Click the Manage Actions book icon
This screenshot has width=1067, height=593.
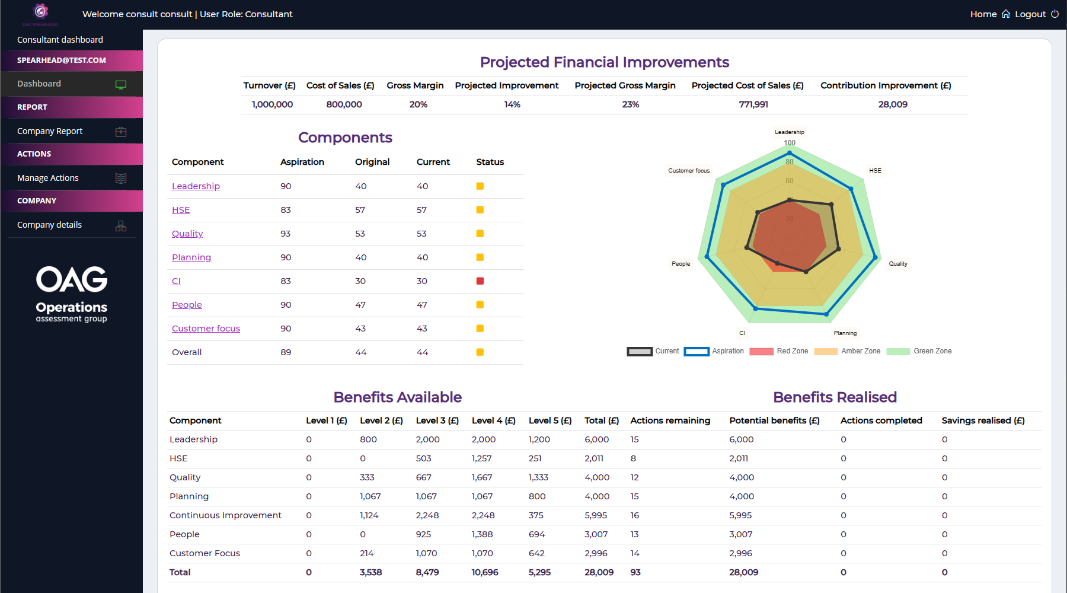[121, 178]
